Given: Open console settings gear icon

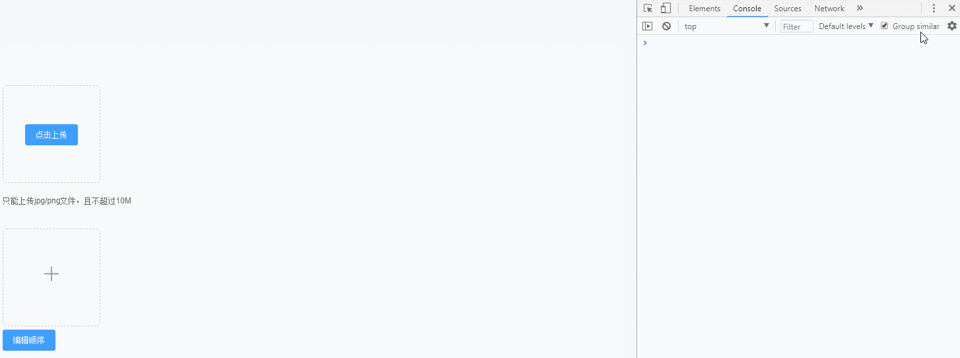Looking at the screenshot, I should (x=951, y=26).
